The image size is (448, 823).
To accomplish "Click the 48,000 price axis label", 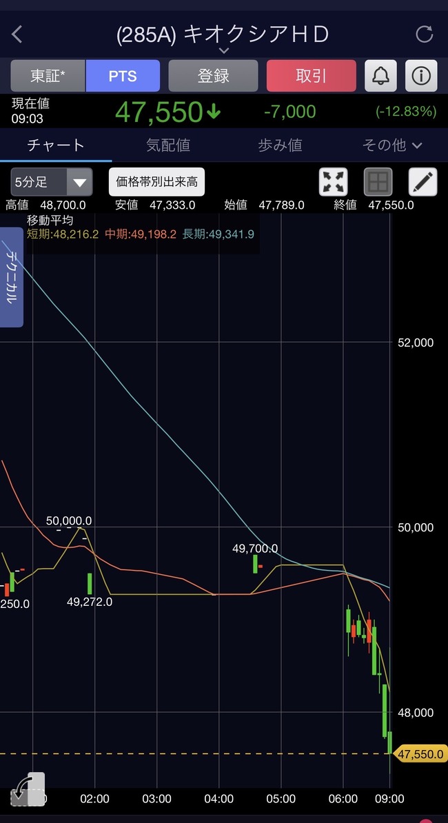I will pyautogui.click(x=416, y=713).
